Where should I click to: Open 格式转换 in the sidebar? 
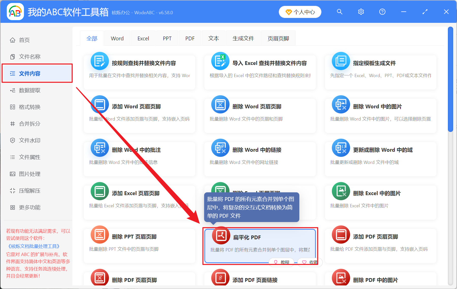coord(29,107)
